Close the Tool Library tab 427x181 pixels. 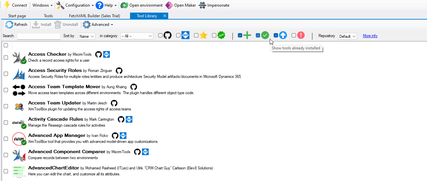(165, 16)
